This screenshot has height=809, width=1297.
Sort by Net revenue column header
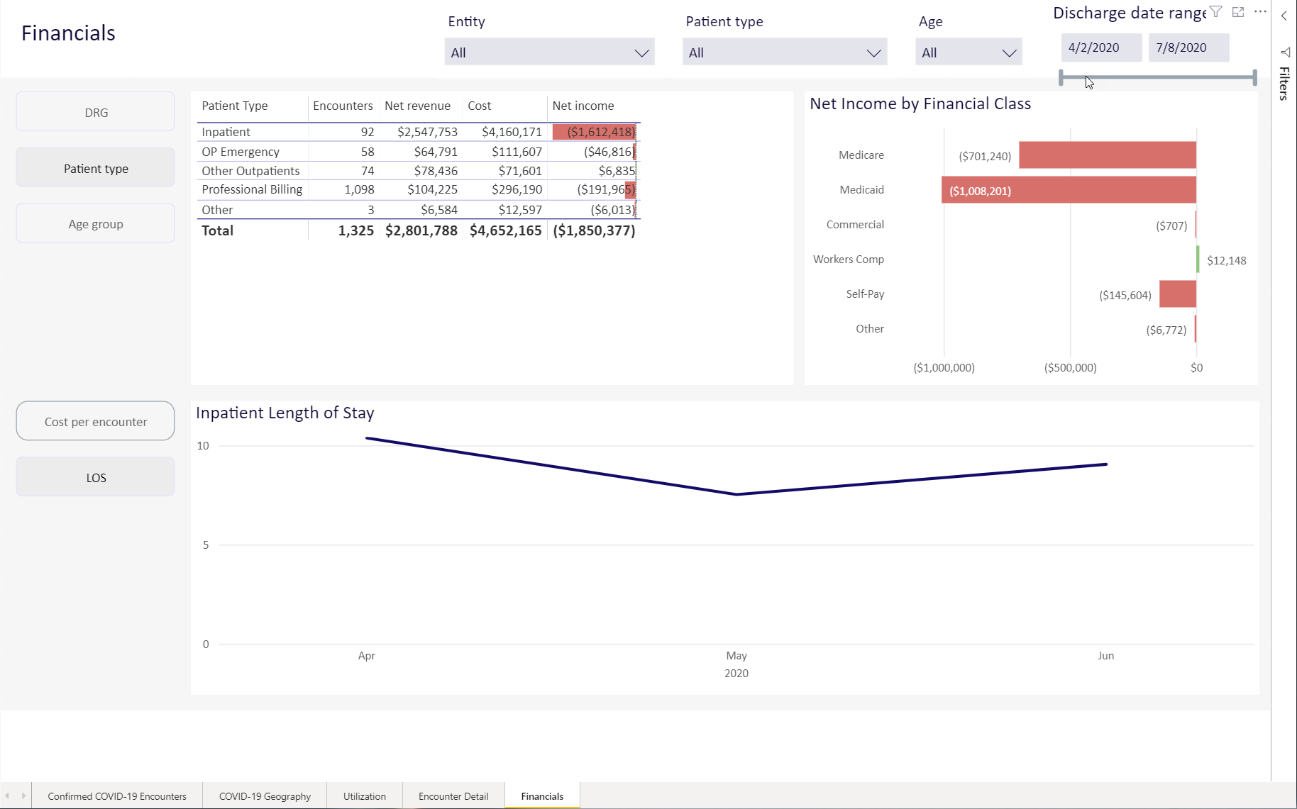click(417, 106)
